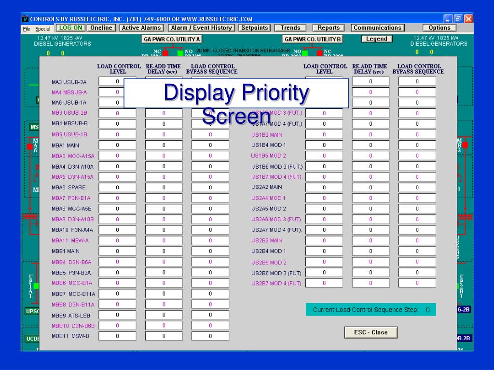Click the MBB10 D3N-B6B row label
This screenshot has width=494, height=370.
(73, 326)
